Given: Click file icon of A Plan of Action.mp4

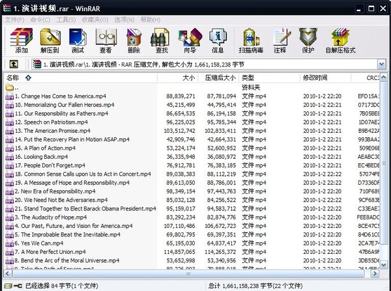Looking at the screenshot, I should 10,148.
